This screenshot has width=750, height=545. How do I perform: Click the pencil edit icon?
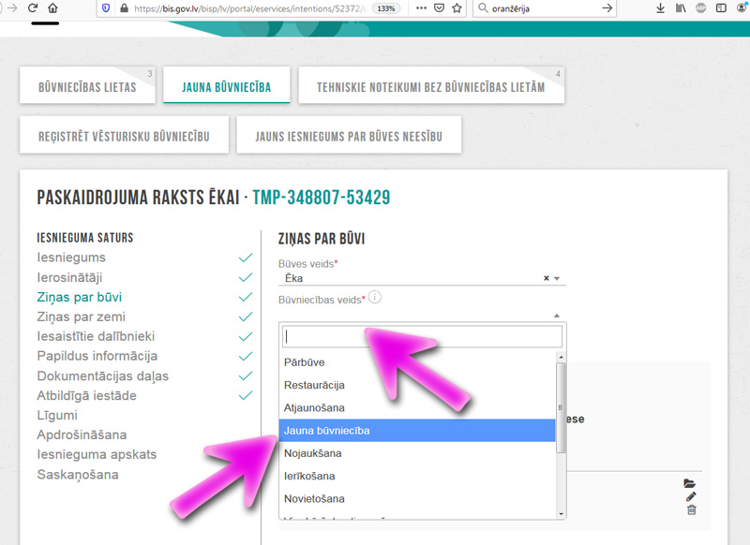pyautogui.click(x=691, y=496)
